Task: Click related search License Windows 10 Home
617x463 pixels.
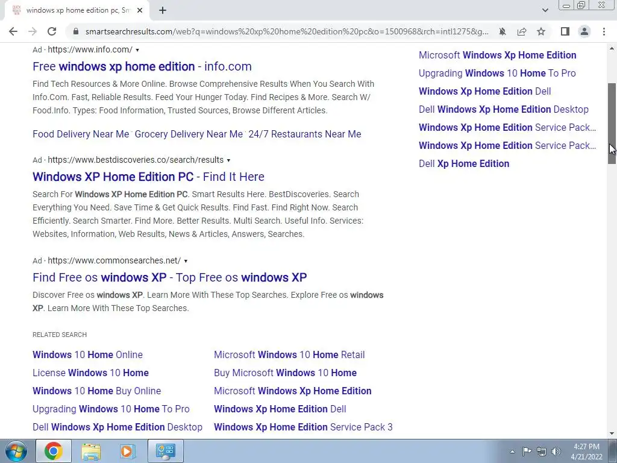Action: pos(90,373)
